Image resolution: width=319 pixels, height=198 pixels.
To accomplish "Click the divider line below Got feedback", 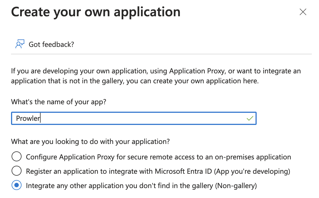I will click(x=161, y=54).
